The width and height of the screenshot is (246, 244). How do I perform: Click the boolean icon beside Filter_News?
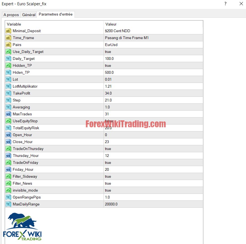[8, 183]
